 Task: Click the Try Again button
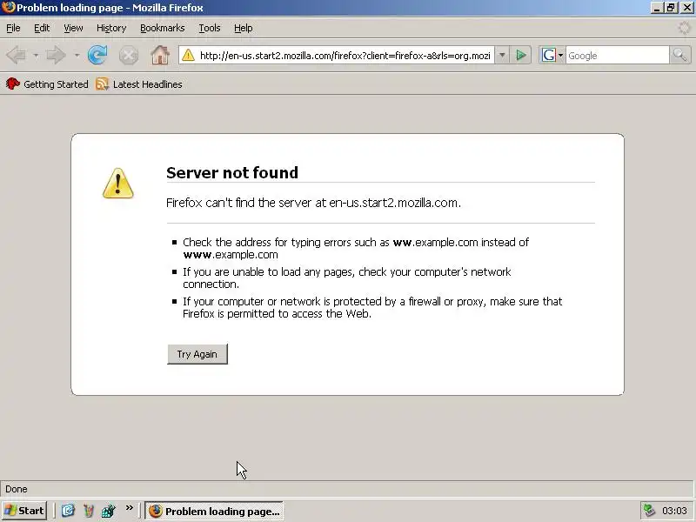[x=197, y=354]
